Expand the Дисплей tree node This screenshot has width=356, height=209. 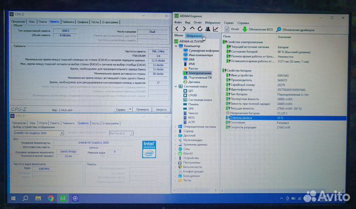click(176, 136)
